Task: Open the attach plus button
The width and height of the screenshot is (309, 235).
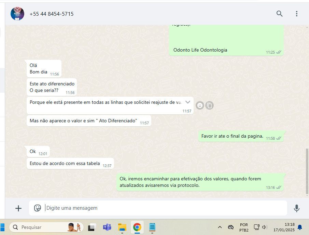Action: click(18, 208)
